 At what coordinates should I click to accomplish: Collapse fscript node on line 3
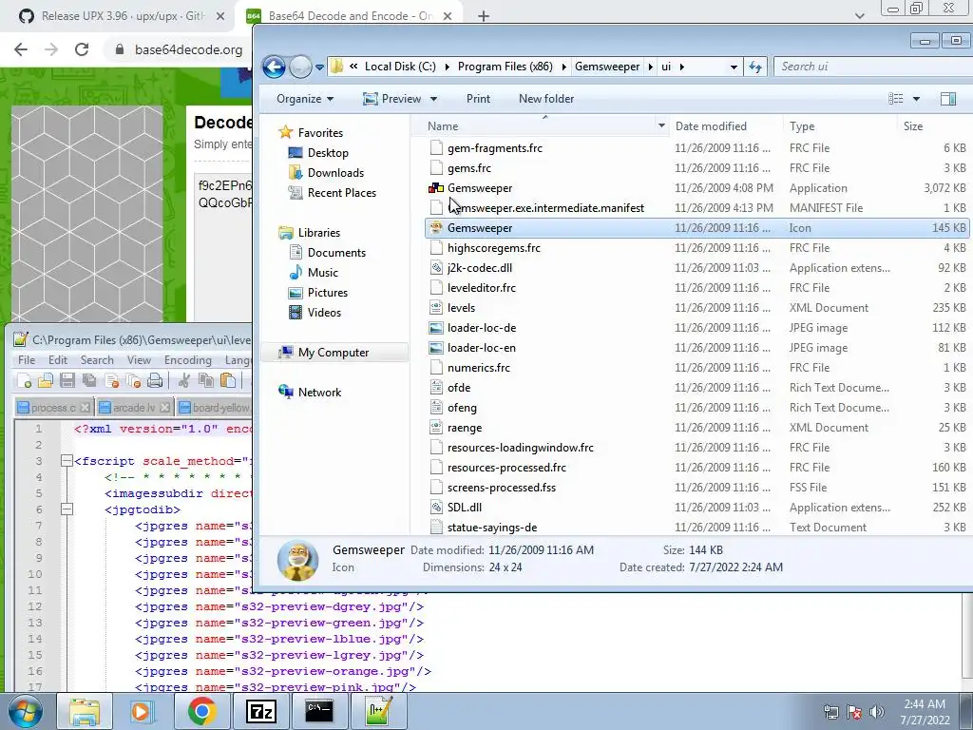coord(67,461)
